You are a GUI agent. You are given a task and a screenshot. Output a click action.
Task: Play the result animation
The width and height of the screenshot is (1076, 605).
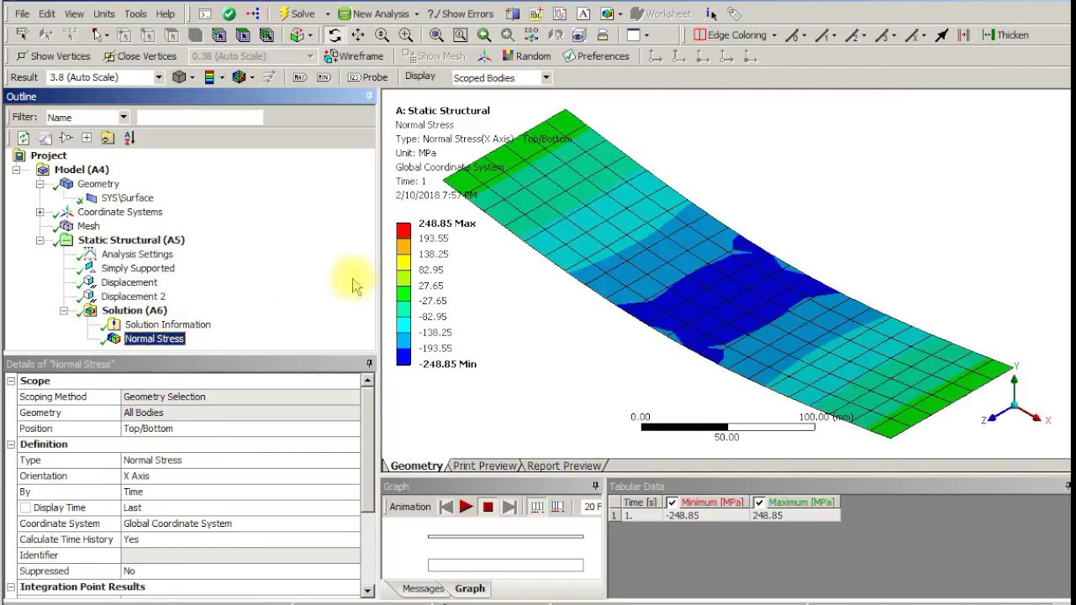tap(466, 507)
